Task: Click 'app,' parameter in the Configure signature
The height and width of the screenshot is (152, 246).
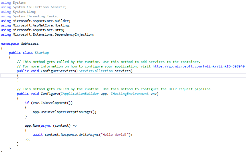Action: tap(104, 94)
